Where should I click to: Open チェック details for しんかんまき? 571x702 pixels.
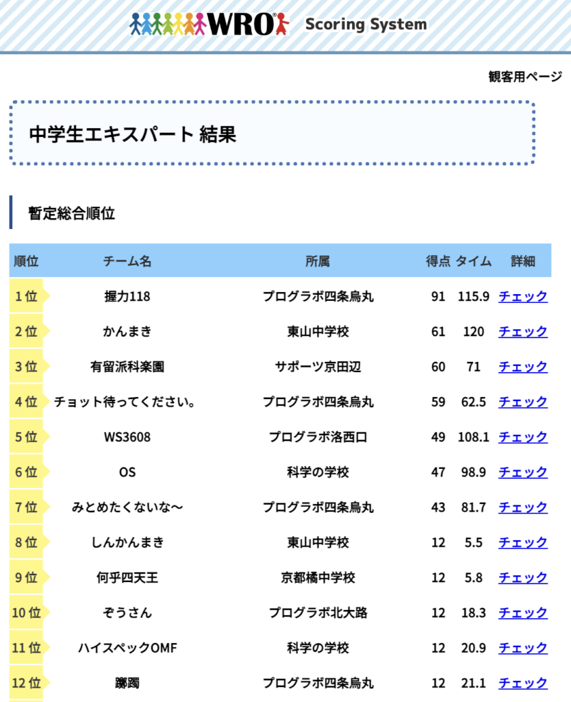[x=522, y=542]
